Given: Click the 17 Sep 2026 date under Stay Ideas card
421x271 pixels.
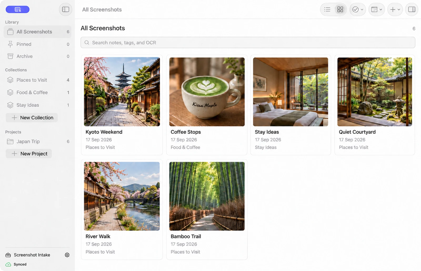Looking at the screenshot, I should coord(268,140).
